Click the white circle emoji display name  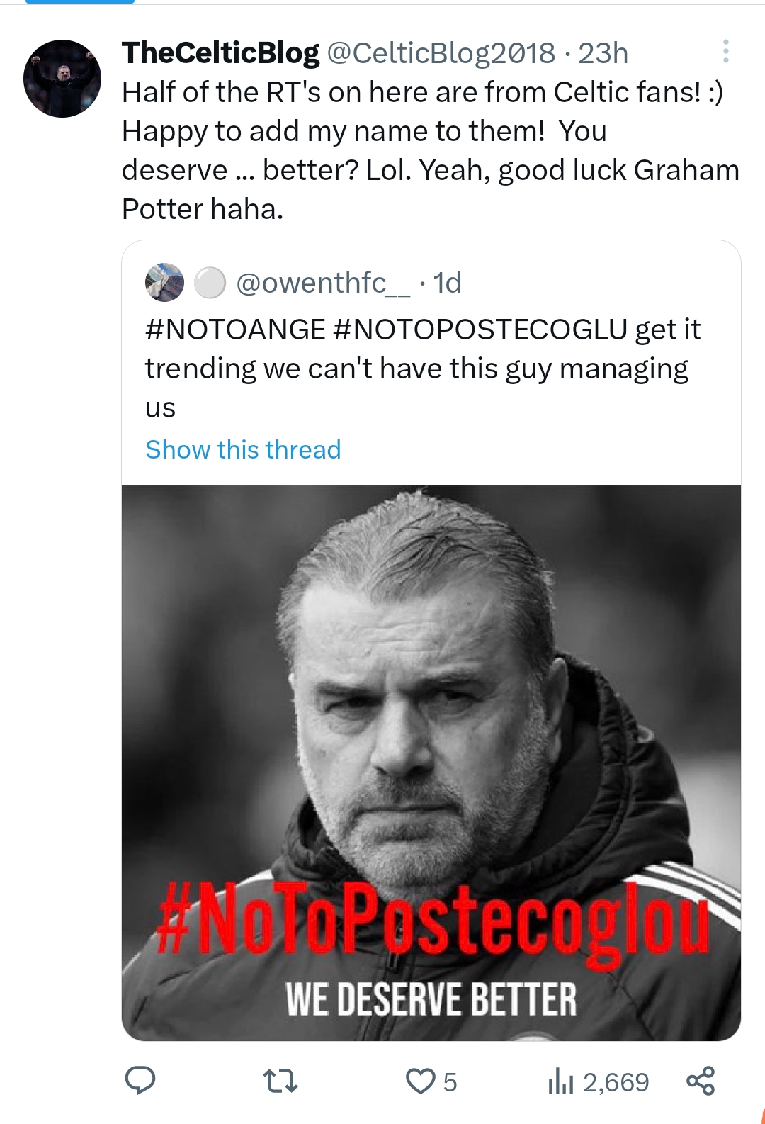click(210, 283)
